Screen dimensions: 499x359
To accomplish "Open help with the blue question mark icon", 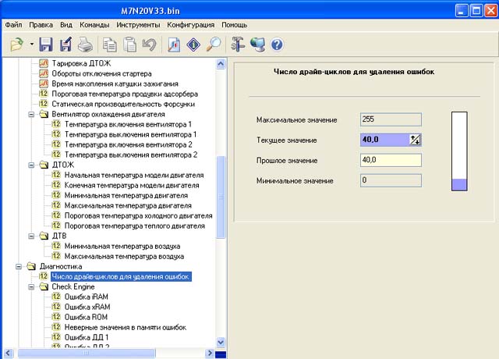I will (x=277, y=44).
